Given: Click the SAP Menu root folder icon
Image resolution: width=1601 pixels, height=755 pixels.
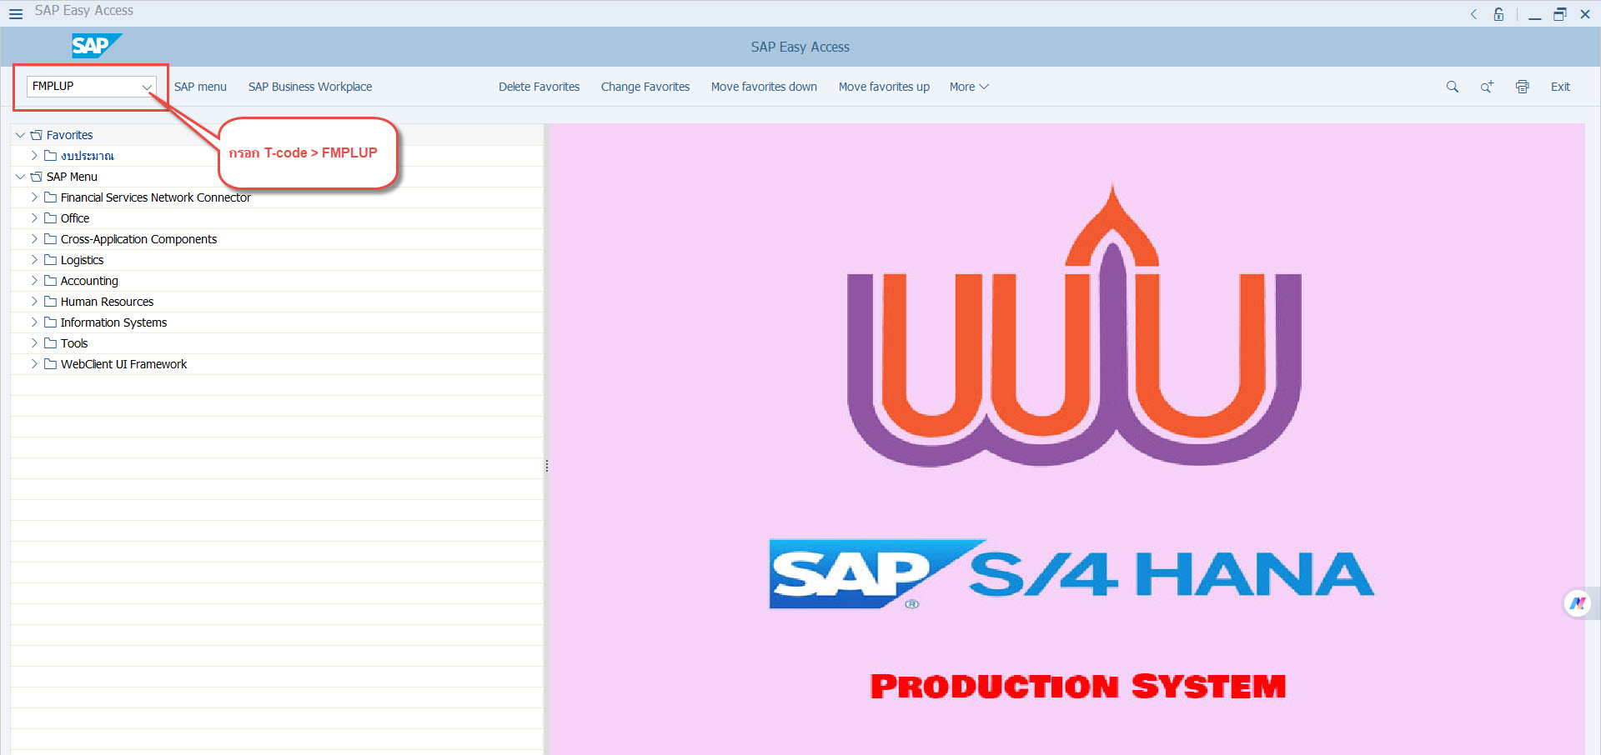Looking at the screenshot, I should [x=36, y=177].
